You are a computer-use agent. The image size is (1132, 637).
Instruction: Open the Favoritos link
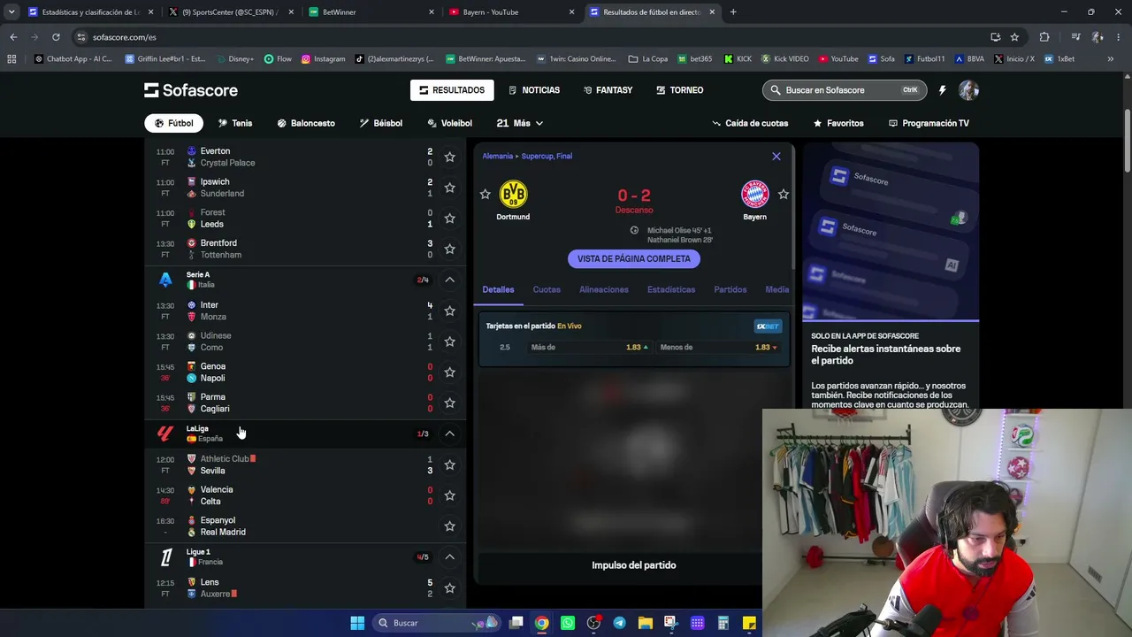tap(838, 123)
